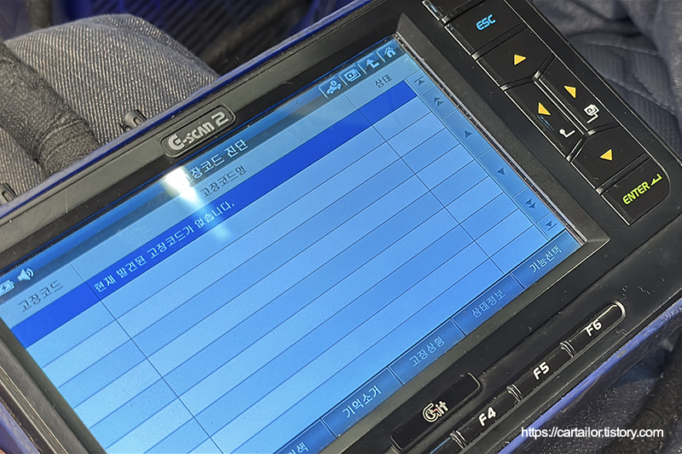Tap hardware arrow key next to ESC
Viewport: 682px width, 454px height.
[519, 60]
